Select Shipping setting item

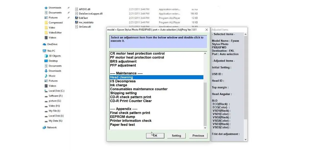[123, 93]
